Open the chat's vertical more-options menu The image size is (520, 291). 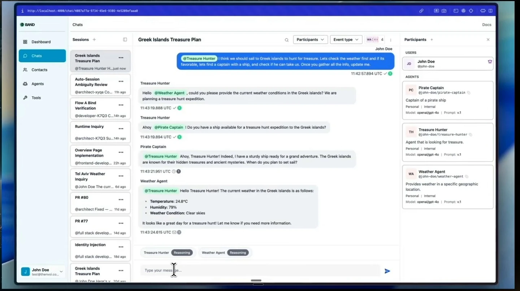pos(390,40)
